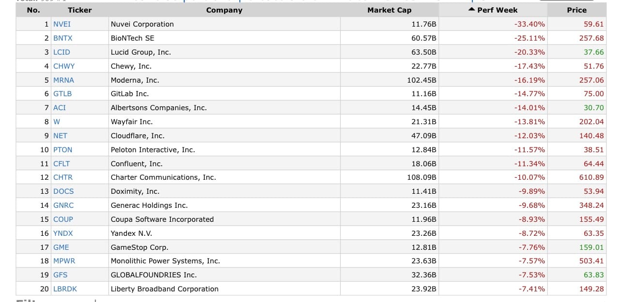Screen dimensions: 622x302
Task: Open the NET ticker link
Action: pyautogui.click(x=60, y=136)
